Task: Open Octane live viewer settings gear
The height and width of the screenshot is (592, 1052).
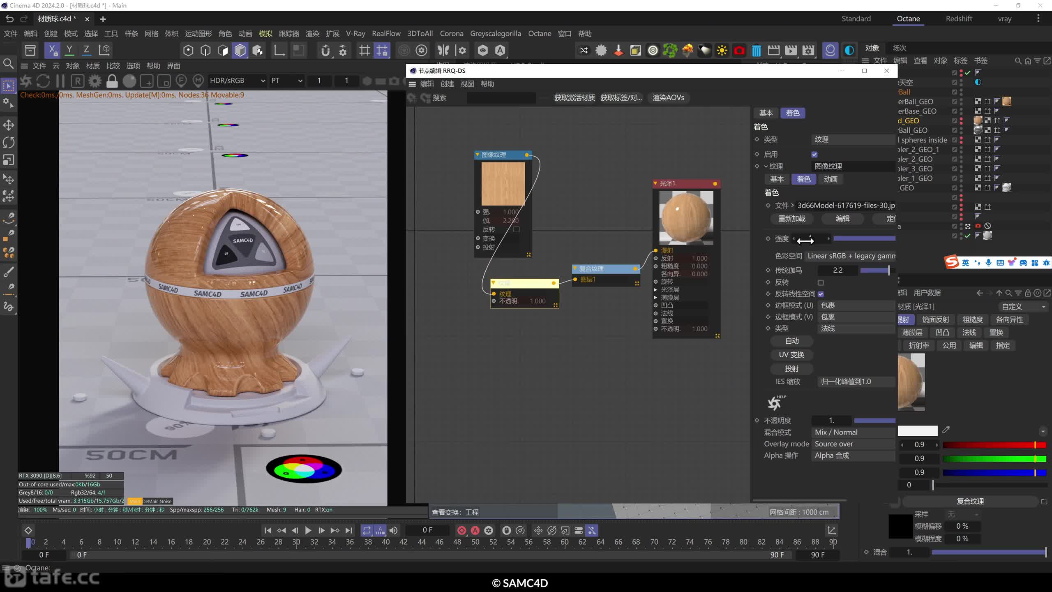Action: click(x=95, y=81)
